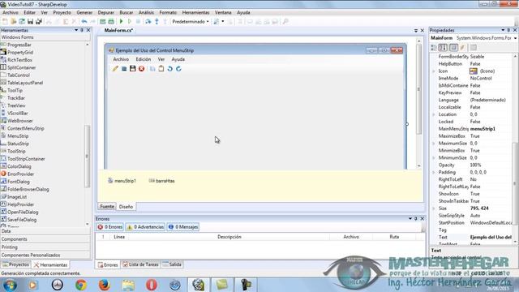This screenshot has height=292, width=519.
Task: Toggle the 0 Errores filter button
Action: click(x=110, y=227)
